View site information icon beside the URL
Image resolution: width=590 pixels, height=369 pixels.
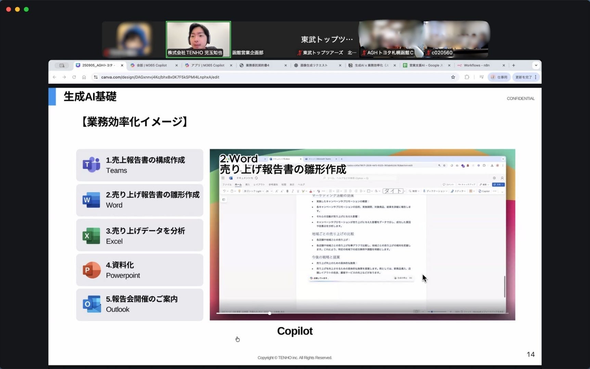96,77
